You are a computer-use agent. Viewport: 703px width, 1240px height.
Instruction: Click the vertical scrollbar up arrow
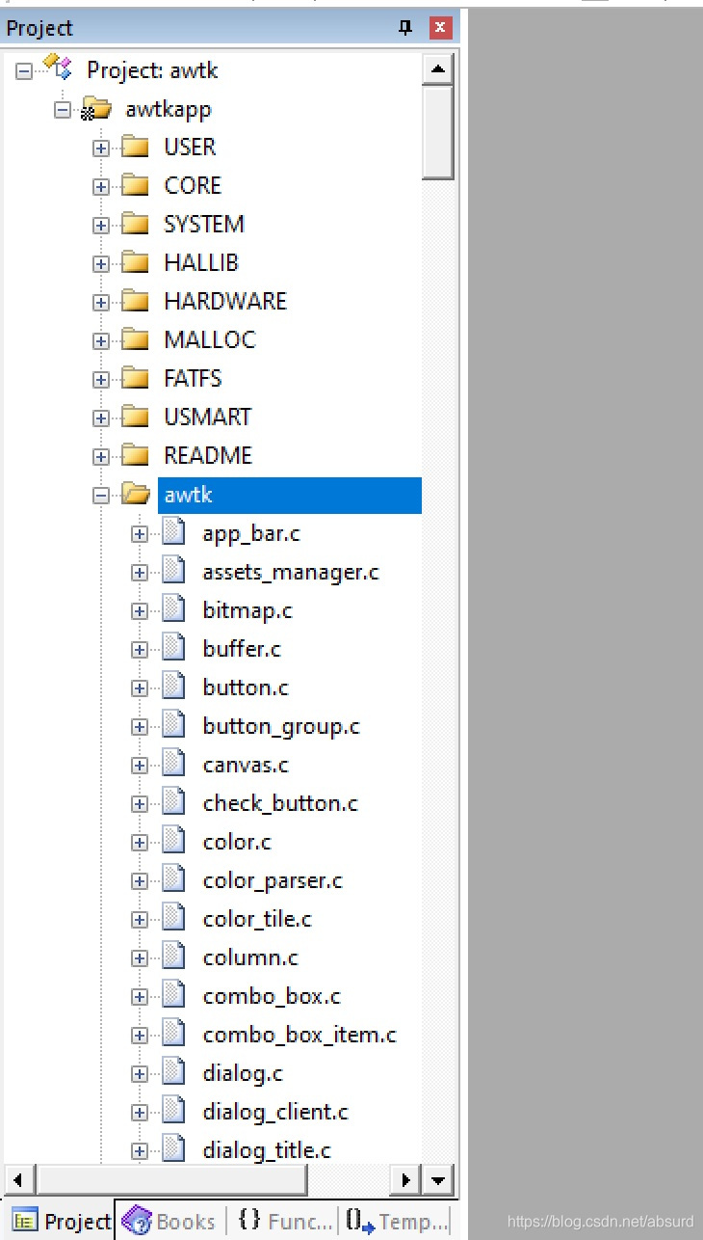438,68
